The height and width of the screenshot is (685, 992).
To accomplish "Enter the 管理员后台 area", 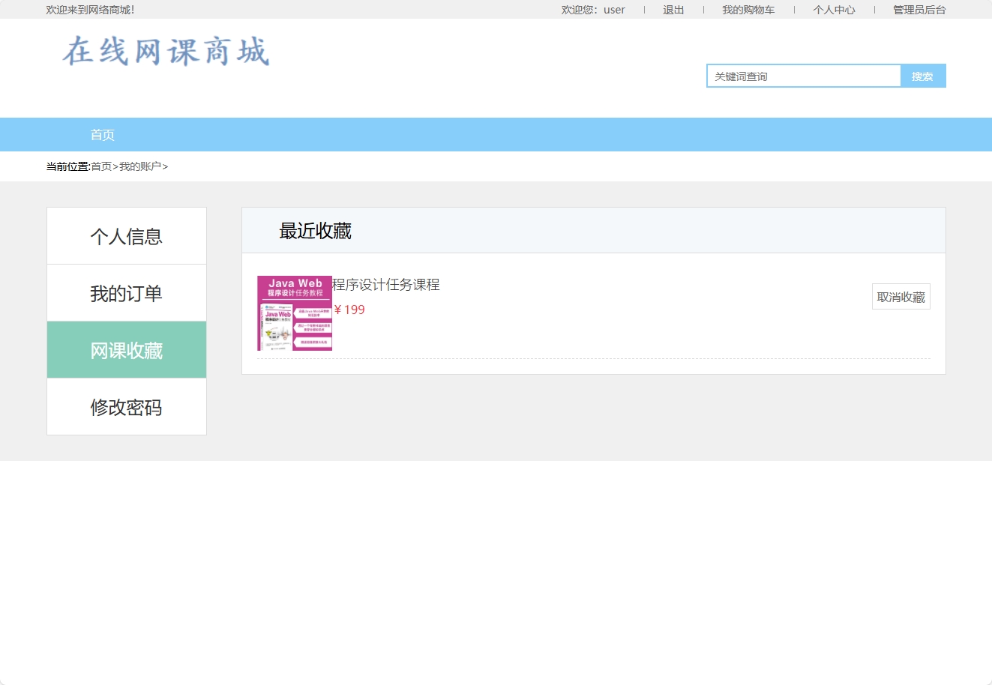I will point(918,10).
